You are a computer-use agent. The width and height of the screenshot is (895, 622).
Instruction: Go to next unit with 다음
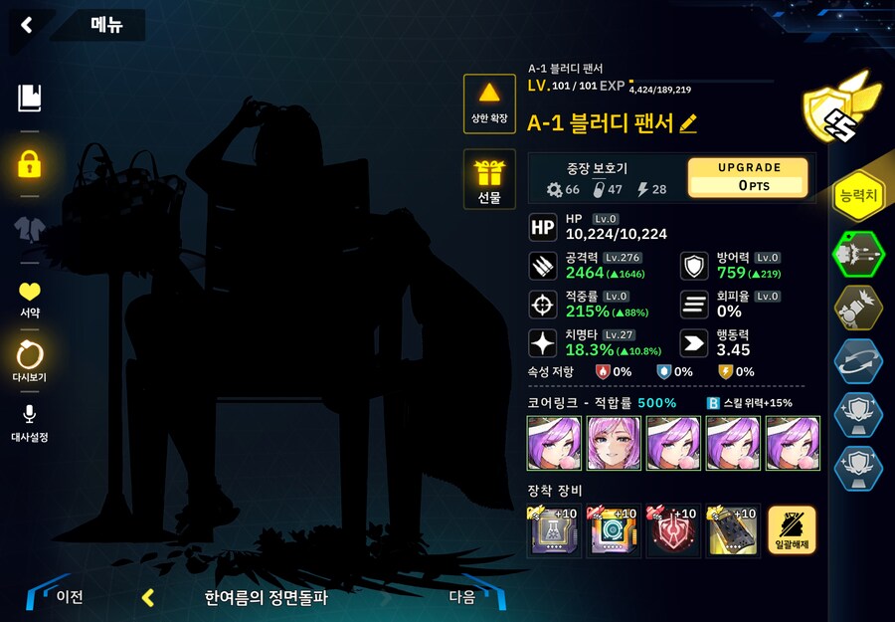[474, 596]
